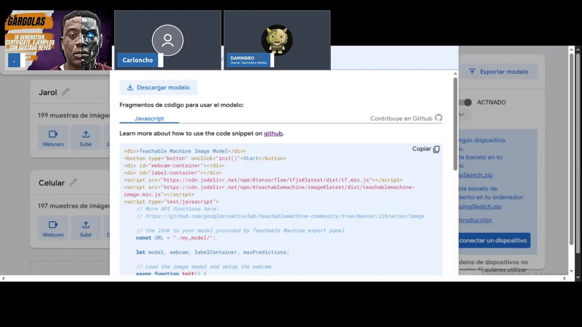582x327 pixels.
Task: Click the 'const URL = "./my_model/";' code line
Action: 176,238
